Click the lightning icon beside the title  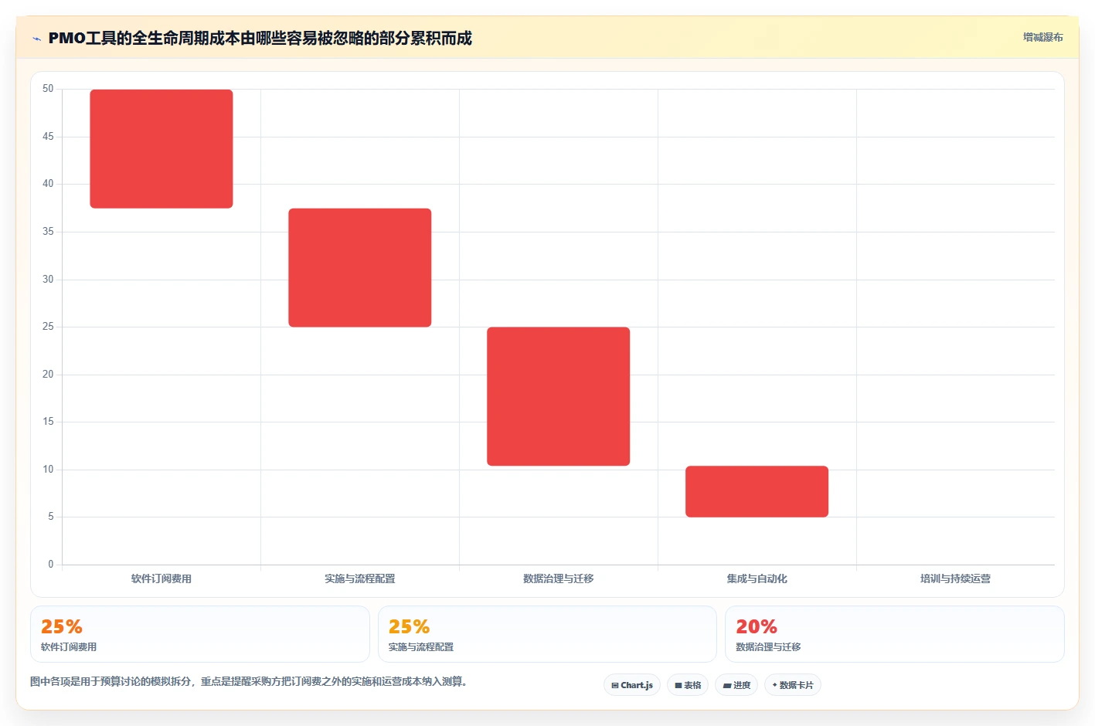(x=36, y=39)
